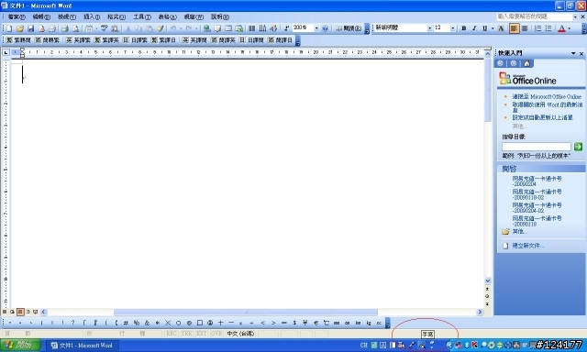Screen dimensions: 587x352
Task: Click the 簡譯日 translation button
Action: coord(280,40)
